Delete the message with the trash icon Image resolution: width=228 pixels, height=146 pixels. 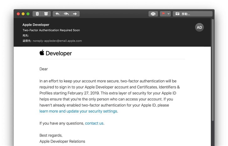pos(37,14)
